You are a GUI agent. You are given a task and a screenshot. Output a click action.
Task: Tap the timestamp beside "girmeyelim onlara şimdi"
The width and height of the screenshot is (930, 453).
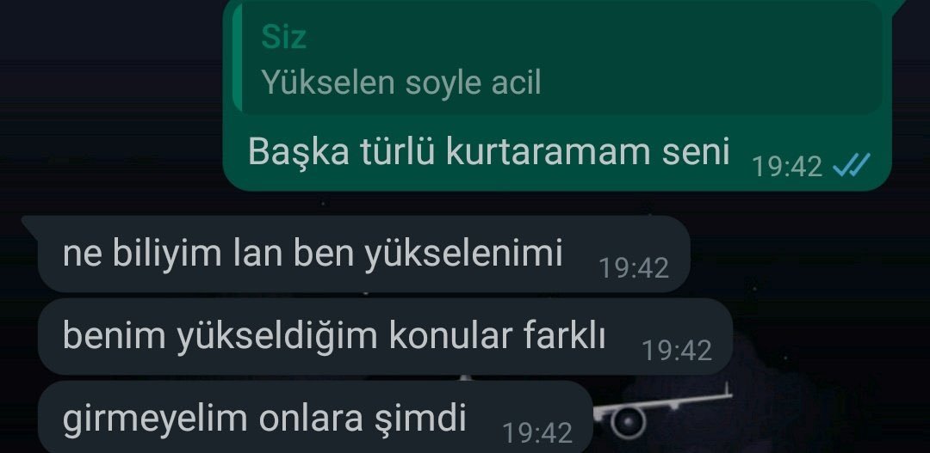click(537, 433)
